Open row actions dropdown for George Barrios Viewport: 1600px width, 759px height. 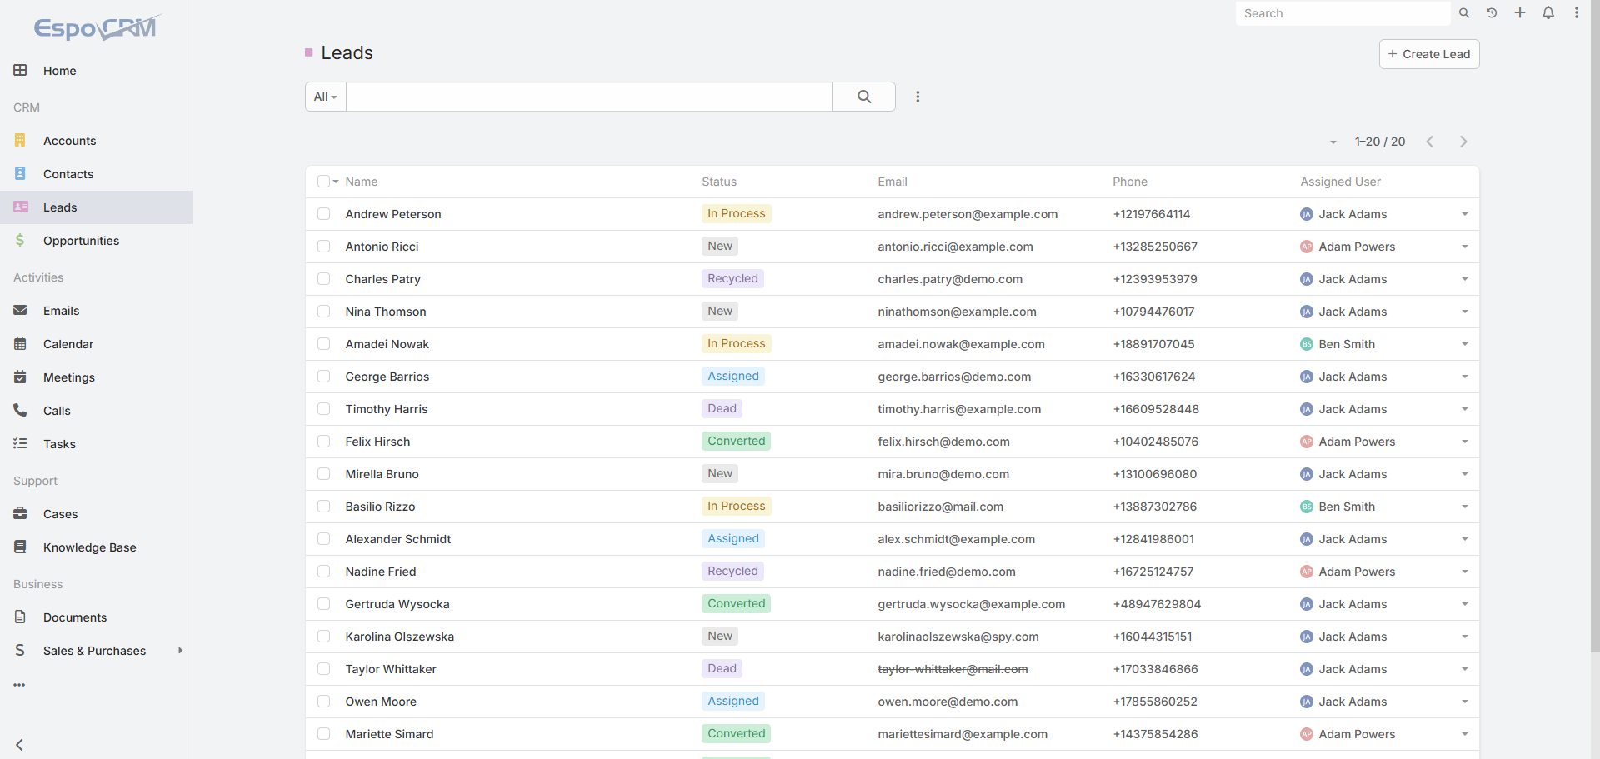[x=1464, y=377]
